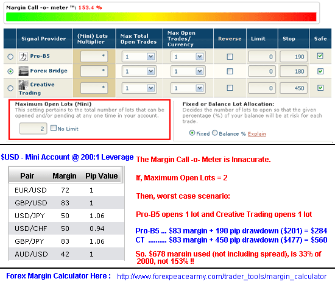Enable the No Limit checkbox
This screenshot has height=287, width=335.
tap(54, 128)
